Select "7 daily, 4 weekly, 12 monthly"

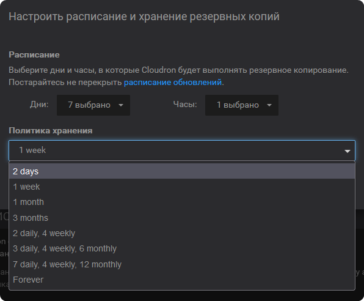[x=182, y=264]
